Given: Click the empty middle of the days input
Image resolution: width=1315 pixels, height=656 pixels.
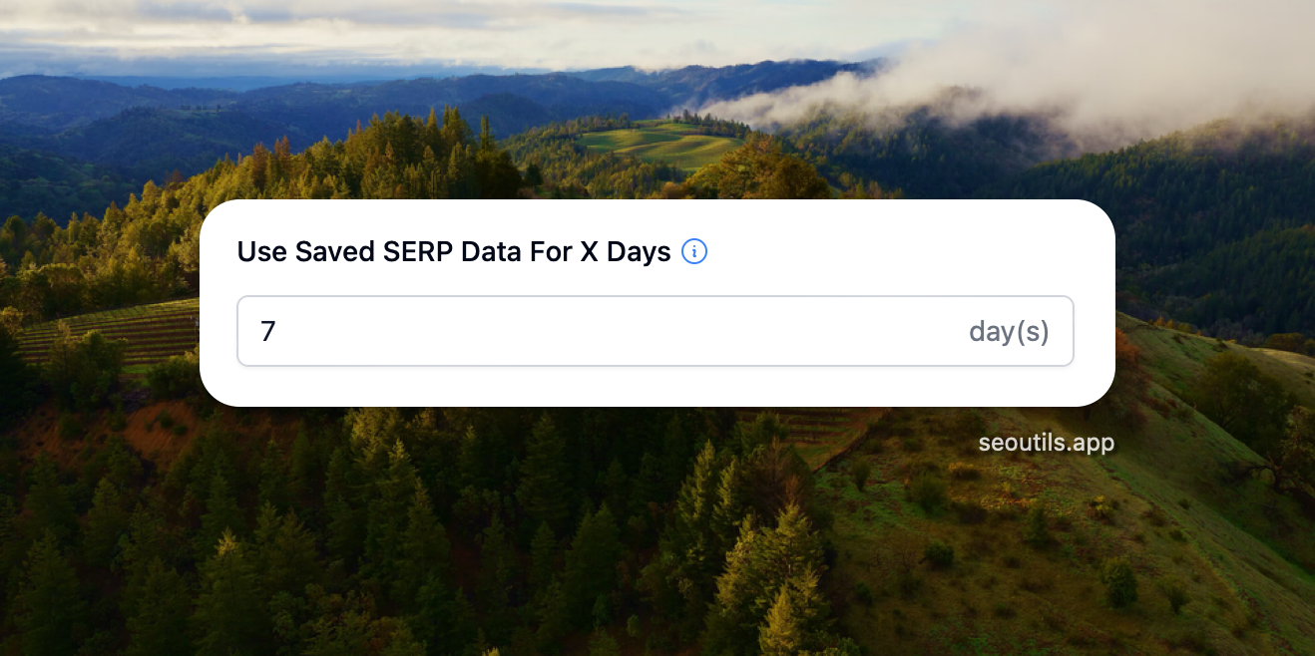Looking at the screenshot, I should 619,331.
